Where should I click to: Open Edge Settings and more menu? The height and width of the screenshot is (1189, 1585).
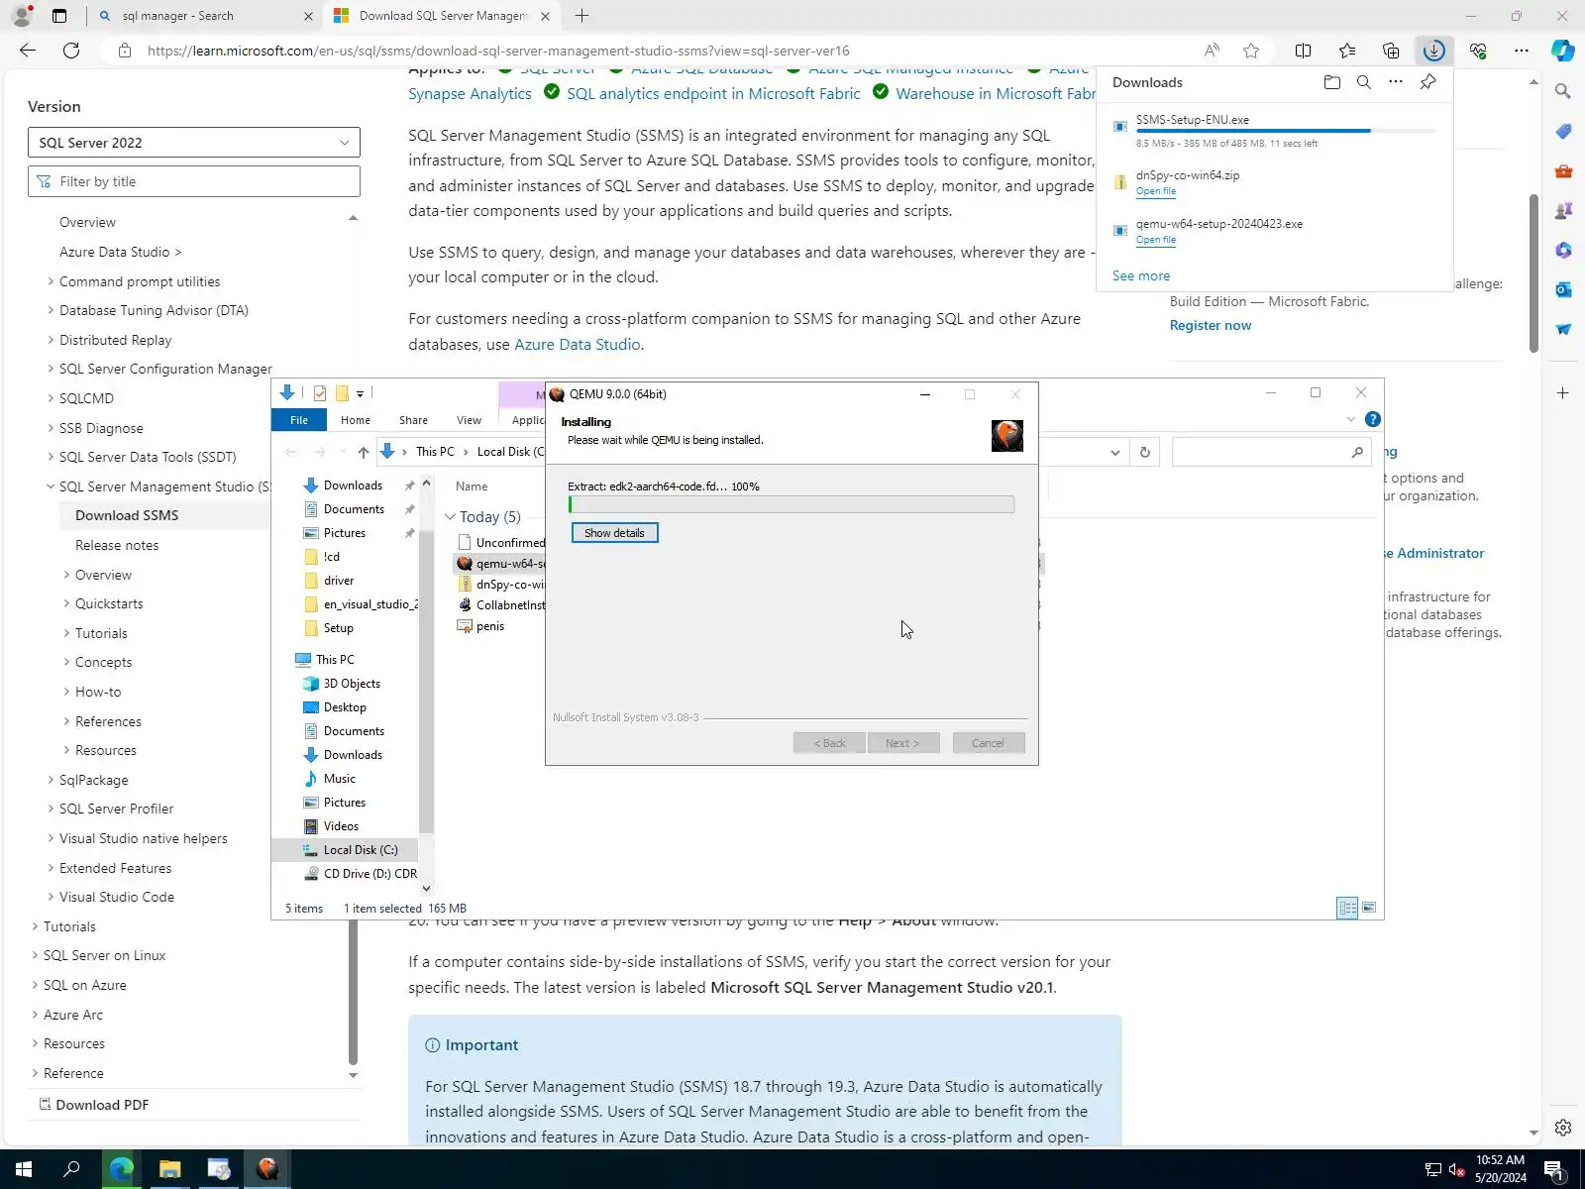[1522, 51]
